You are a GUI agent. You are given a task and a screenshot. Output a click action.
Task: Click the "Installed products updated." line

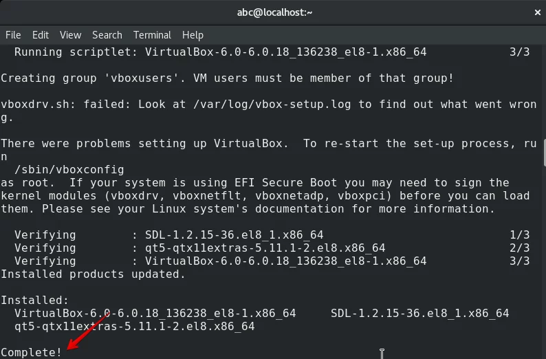93,274
